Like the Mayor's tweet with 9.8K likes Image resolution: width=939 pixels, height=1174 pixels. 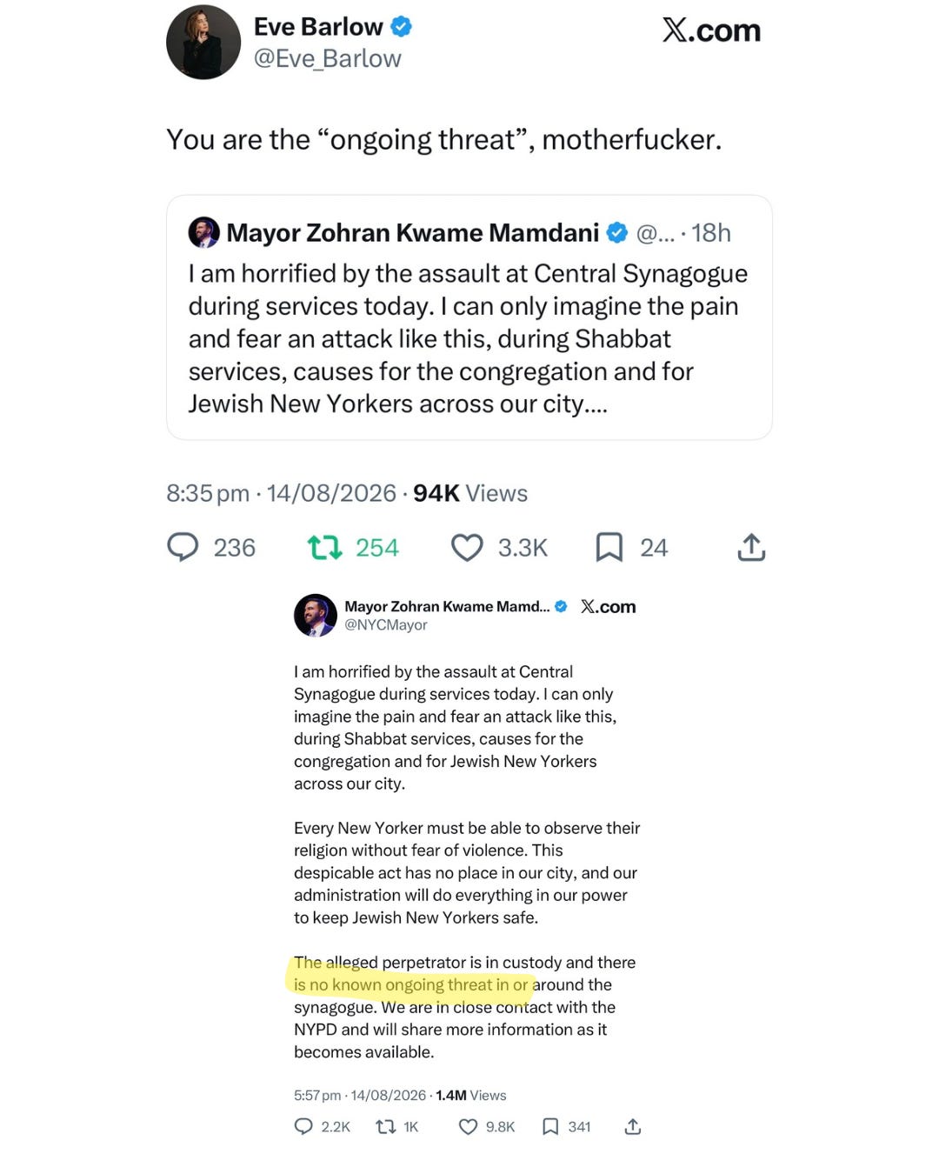468,1126
